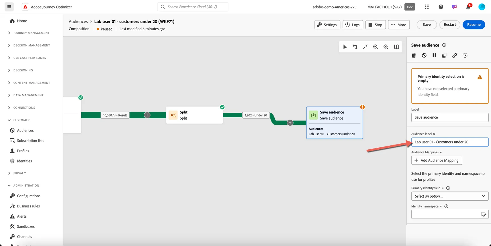Open the Logs button
Screen dimensions: 491x246
click(353, 25)
